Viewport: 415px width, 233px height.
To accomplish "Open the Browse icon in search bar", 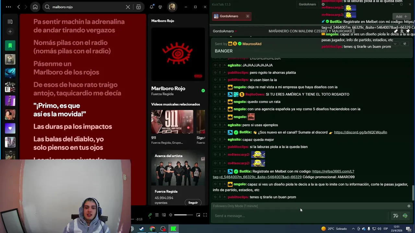I will tap(138, 7).
